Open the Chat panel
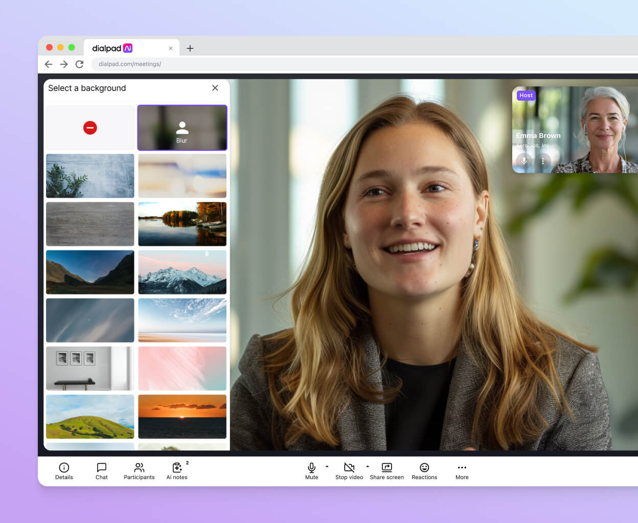 point(101,470)
